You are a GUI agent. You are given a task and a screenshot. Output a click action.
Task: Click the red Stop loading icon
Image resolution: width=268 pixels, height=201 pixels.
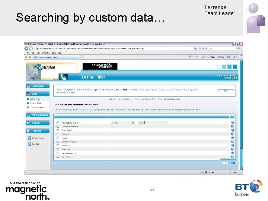coord(203,48)
